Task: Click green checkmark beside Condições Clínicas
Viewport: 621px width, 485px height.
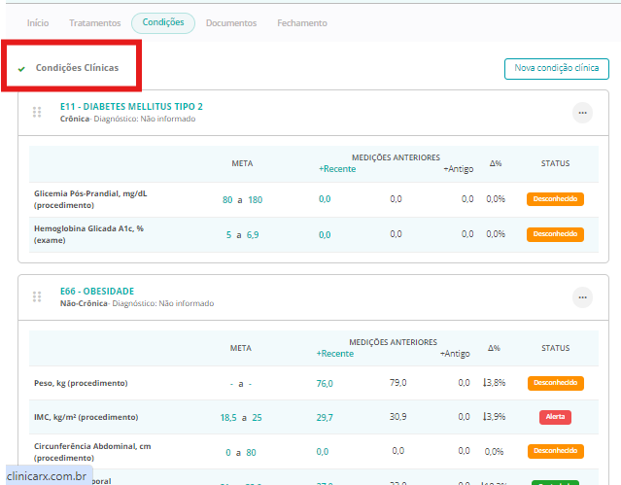Action: click(21, 69)
